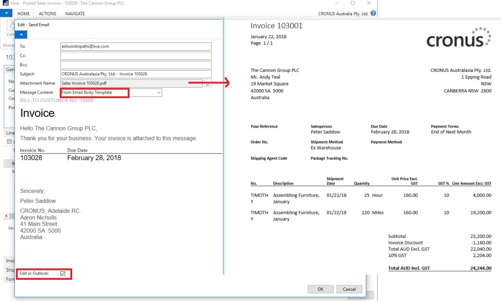501x301 pixels.
Task: Click the Cronus logo on the invoice preview
Action: pyautogui.click(x=459, y=37)
